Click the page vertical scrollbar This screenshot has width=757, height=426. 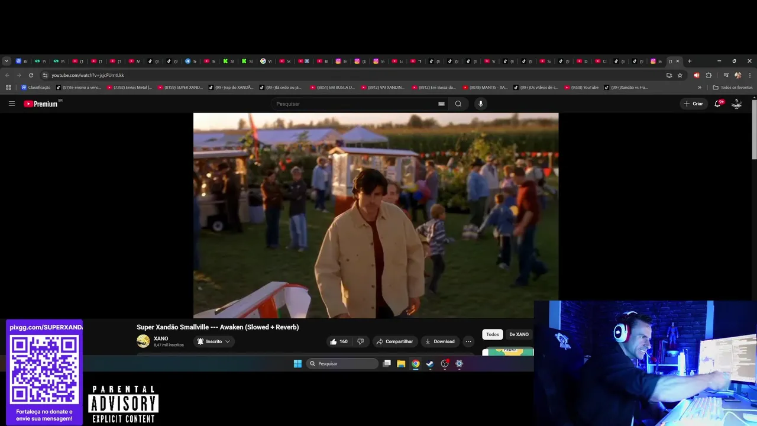point(754,129)
